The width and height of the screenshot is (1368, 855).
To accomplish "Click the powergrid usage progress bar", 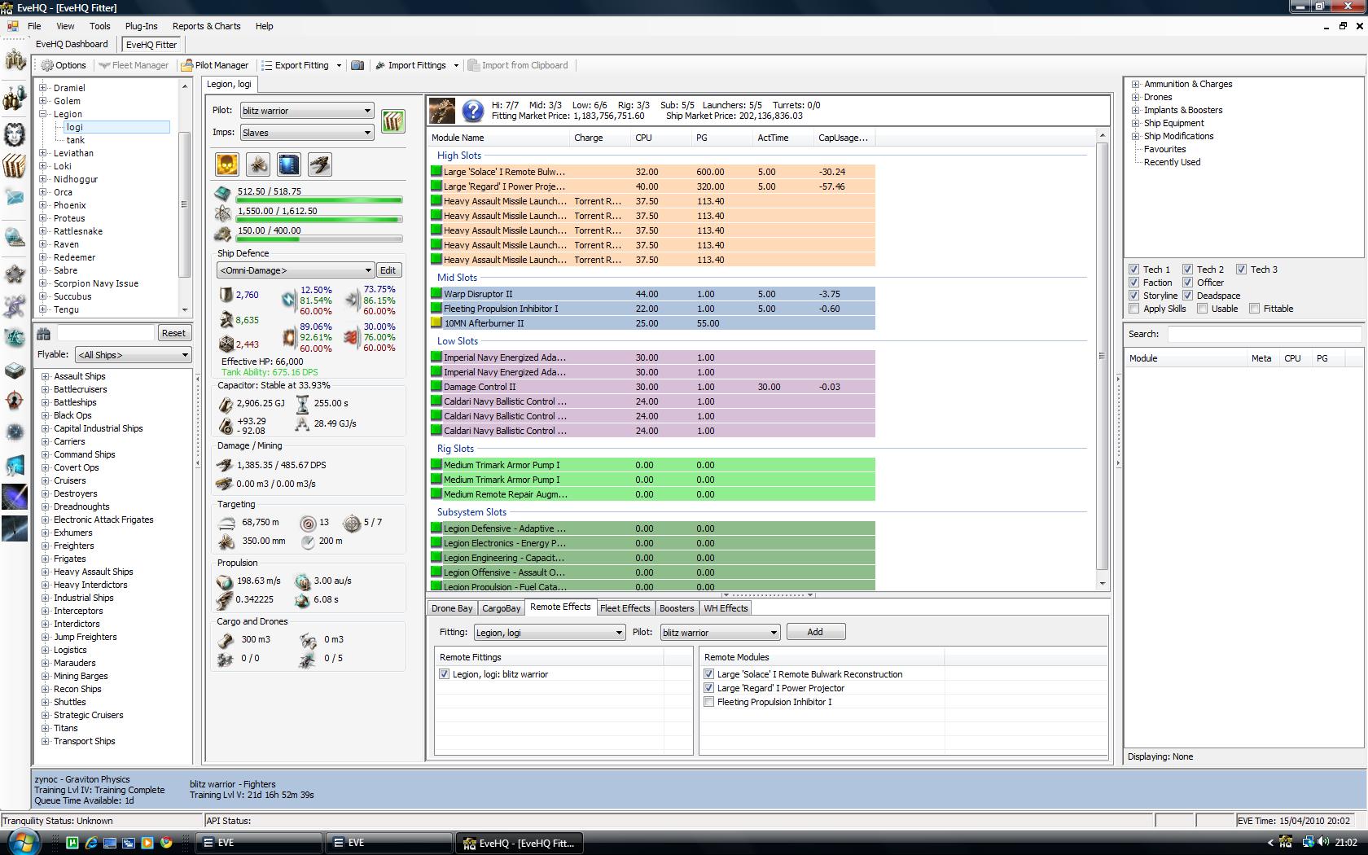I will click(x=319, y=220).
